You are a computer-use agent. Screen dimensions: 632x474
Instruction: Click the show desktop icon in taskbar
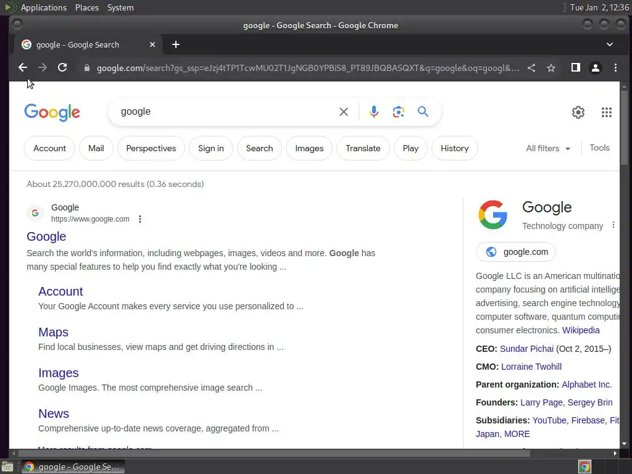tap(7, 467)
